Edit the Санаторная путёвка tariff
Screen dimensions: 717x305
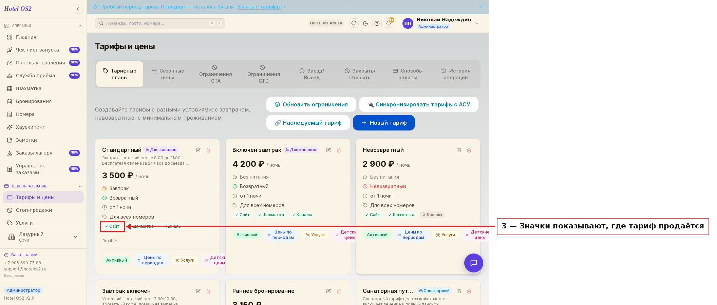(x=459, y=291)
